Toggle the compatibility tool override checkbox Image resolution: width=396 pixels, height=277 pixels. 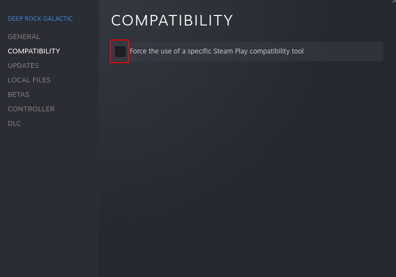[120, 52]
